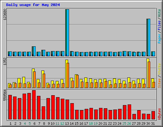
Task: Click day label 24 on the x-axis
Action: pos(119,124)
